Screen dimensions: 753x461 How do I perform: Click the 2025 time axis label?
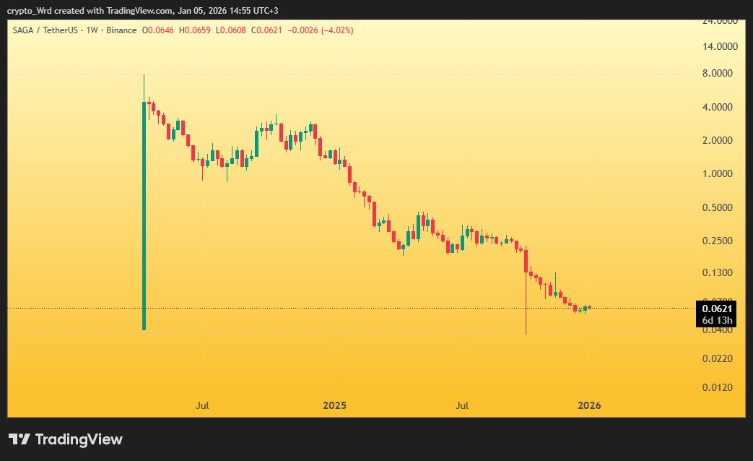point(334,405)
